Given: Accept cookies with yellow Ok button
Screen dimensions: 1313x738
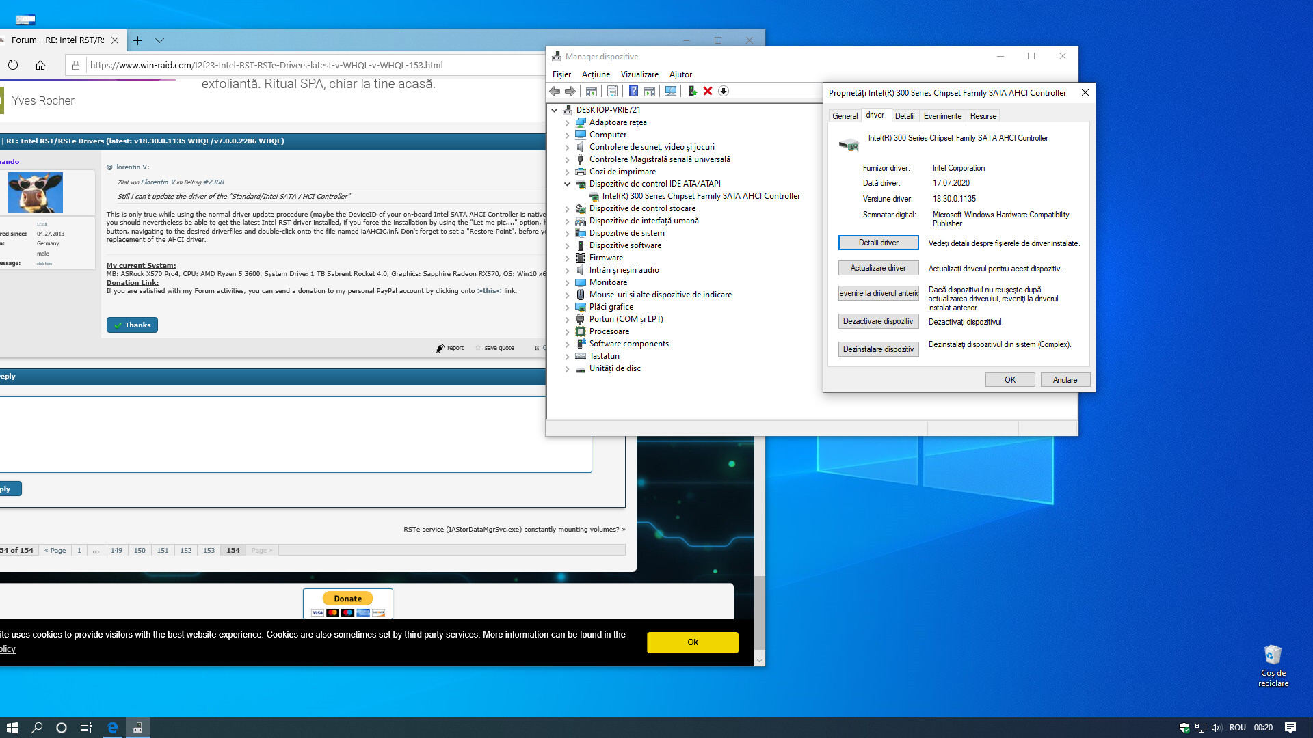Looking at the screenshot, I should 693,642.
